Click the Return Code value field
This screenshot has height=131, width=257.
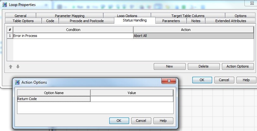pyautogui.click(x=132, y=99)
